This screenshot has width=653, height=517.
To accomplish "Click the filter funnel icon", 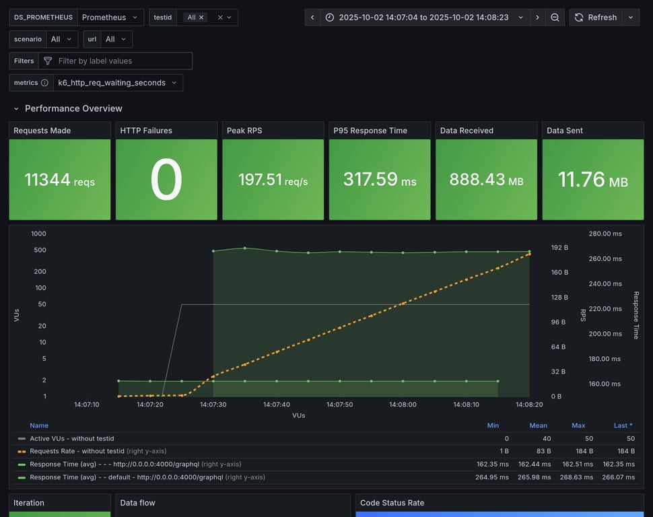I will point(48,61).
